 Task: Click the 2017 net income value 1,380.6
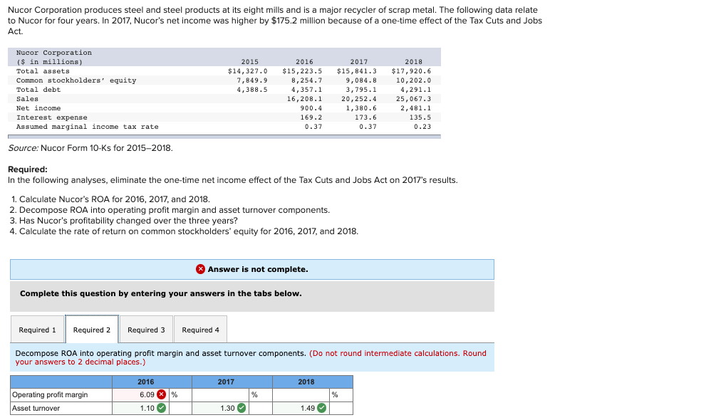click(362, 108)
